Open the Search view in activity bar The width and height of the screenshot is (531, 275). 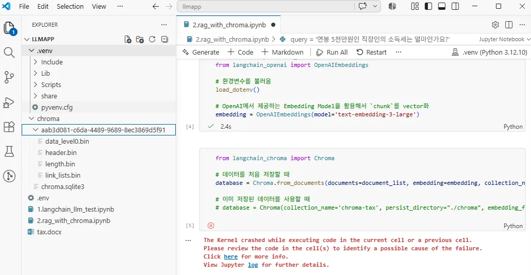(9, 53)
